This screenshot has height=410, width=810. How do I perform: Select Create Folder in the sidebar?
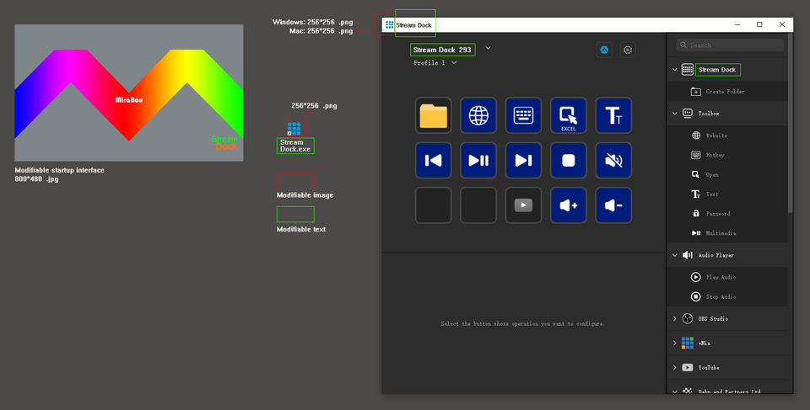pyautogui.click(x=724, y=92)
